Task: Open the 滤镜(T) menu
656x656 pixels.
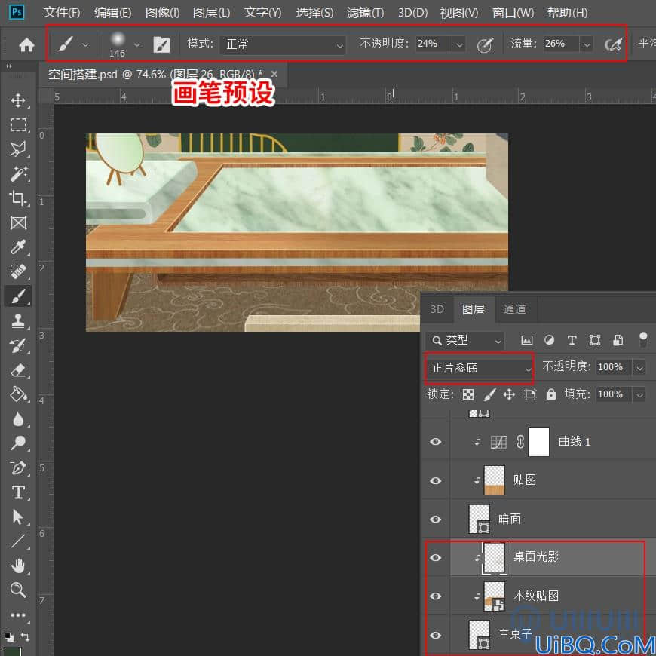Action: click(x=365, y=13)
